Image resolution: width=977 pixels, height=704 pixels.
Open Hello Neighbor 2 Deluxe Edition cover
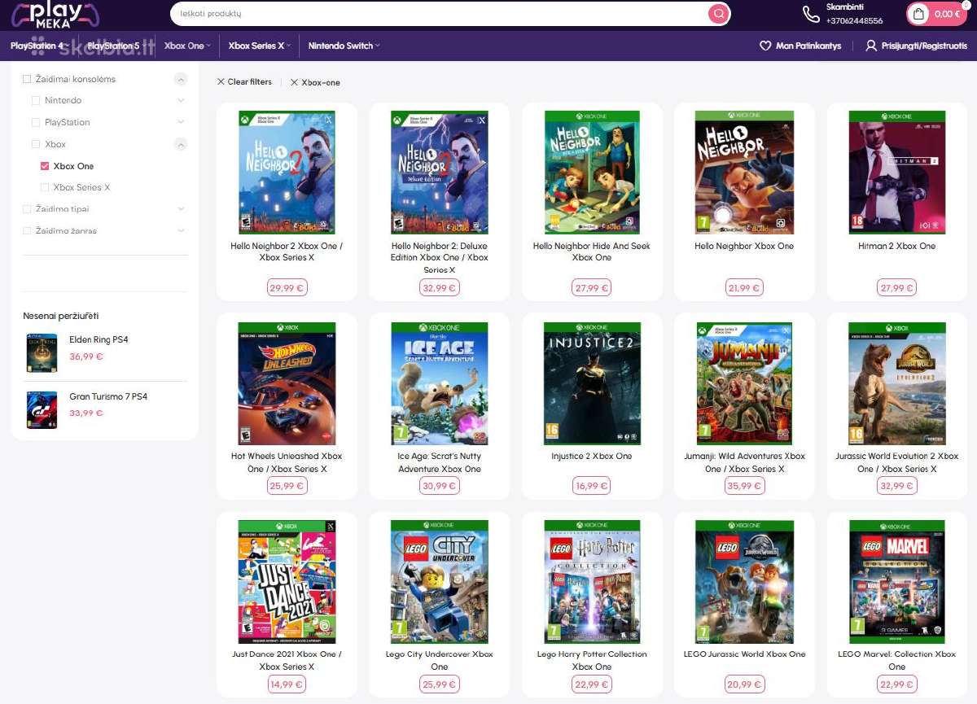439,173
